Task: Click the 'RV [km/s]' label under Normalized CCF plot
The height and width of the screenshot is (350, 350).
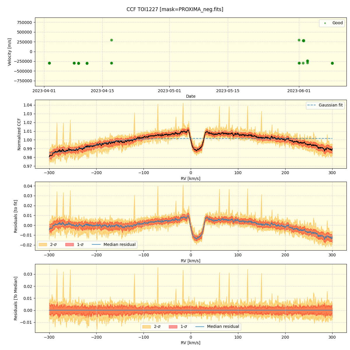Action: point(191,178)
